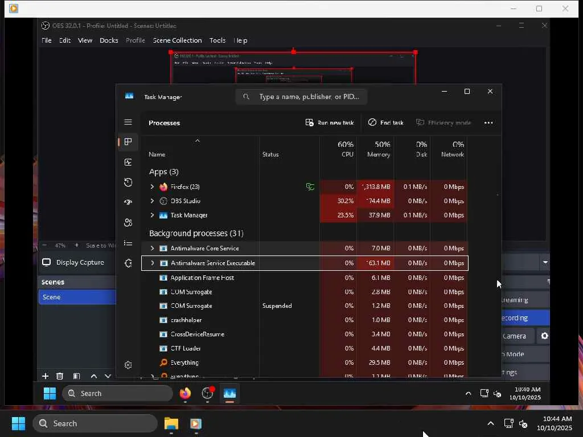
Task: Open App history icon in Task Manager
Action: [128, 182]
